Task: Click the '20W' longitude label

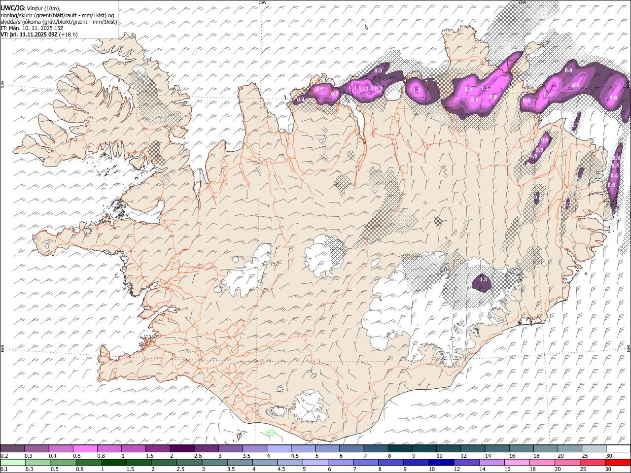Action: (262, 2)
